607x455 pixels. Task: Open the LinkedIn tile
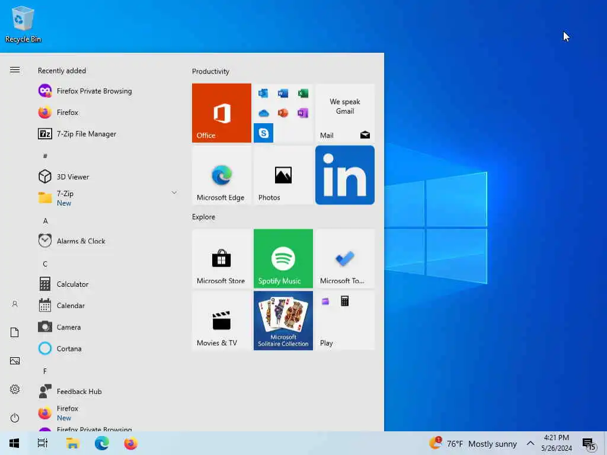[x=345, y=175]
